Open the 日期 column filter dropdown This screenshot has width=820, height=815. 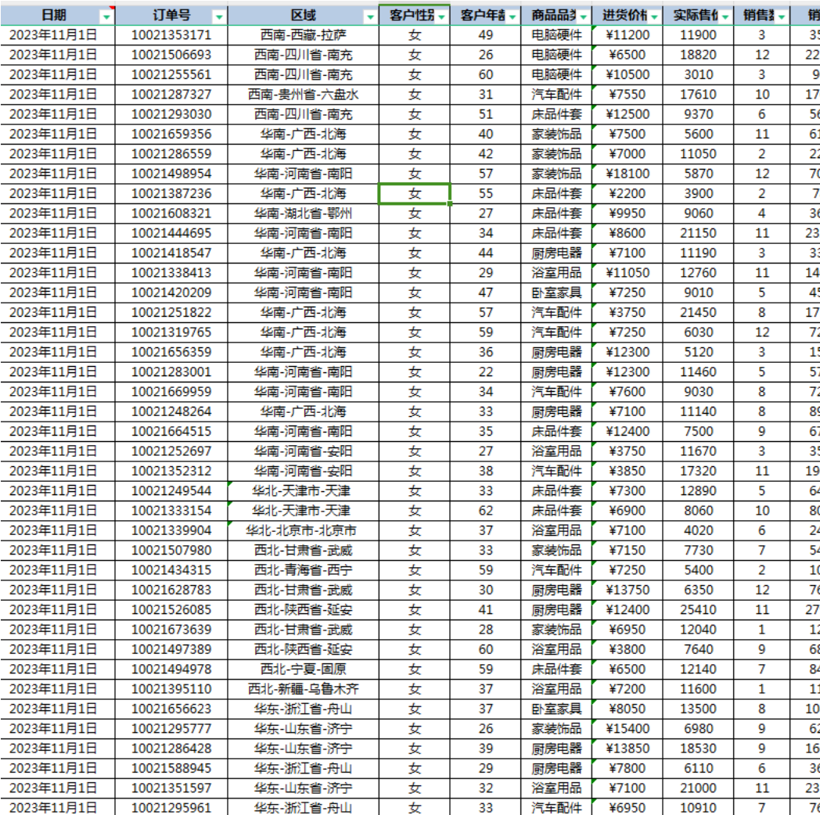tap(106, 17)
